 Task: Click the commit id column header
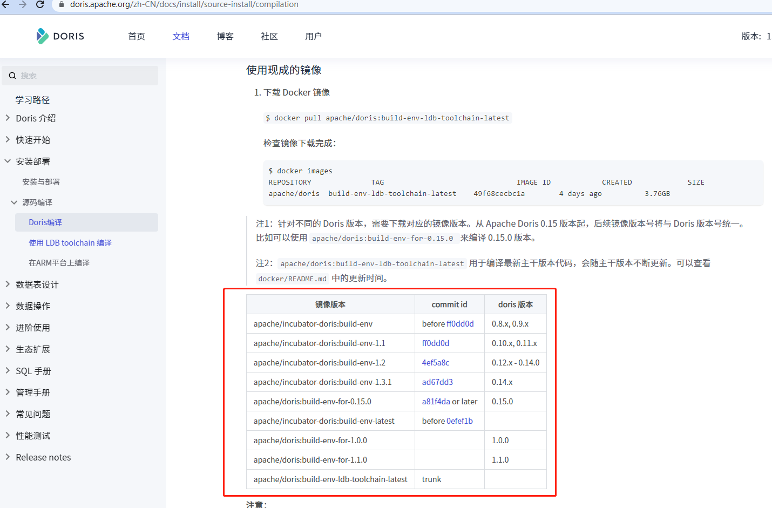(x=450, y=304)
